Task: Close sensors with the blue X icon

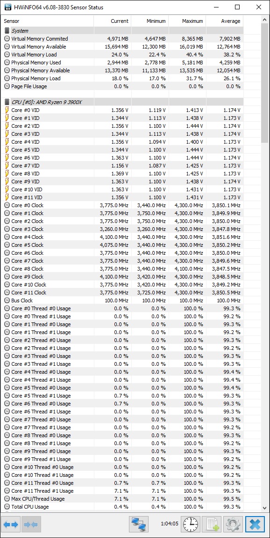Action: pos(255,524)
